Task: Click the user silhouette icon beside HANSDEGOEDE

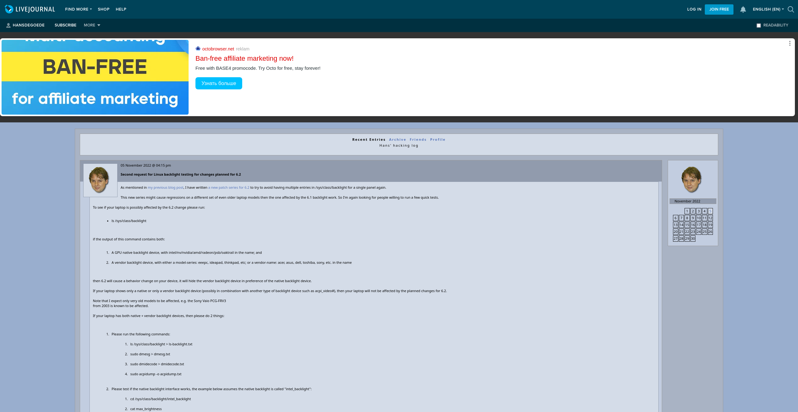Action: pyautogui.click(x=8, y=25)
